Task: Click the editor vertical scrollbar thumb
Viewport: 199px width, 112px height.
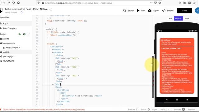Action: coord(153,77)
